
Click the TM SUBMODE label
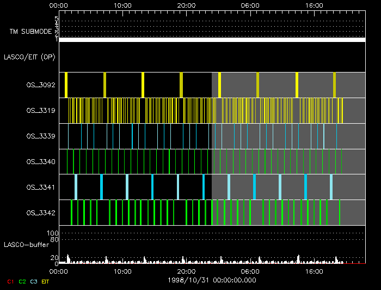coord(30,32)
